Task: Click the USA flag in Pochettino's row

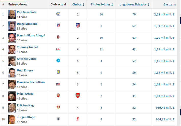Action: [58, 84]
